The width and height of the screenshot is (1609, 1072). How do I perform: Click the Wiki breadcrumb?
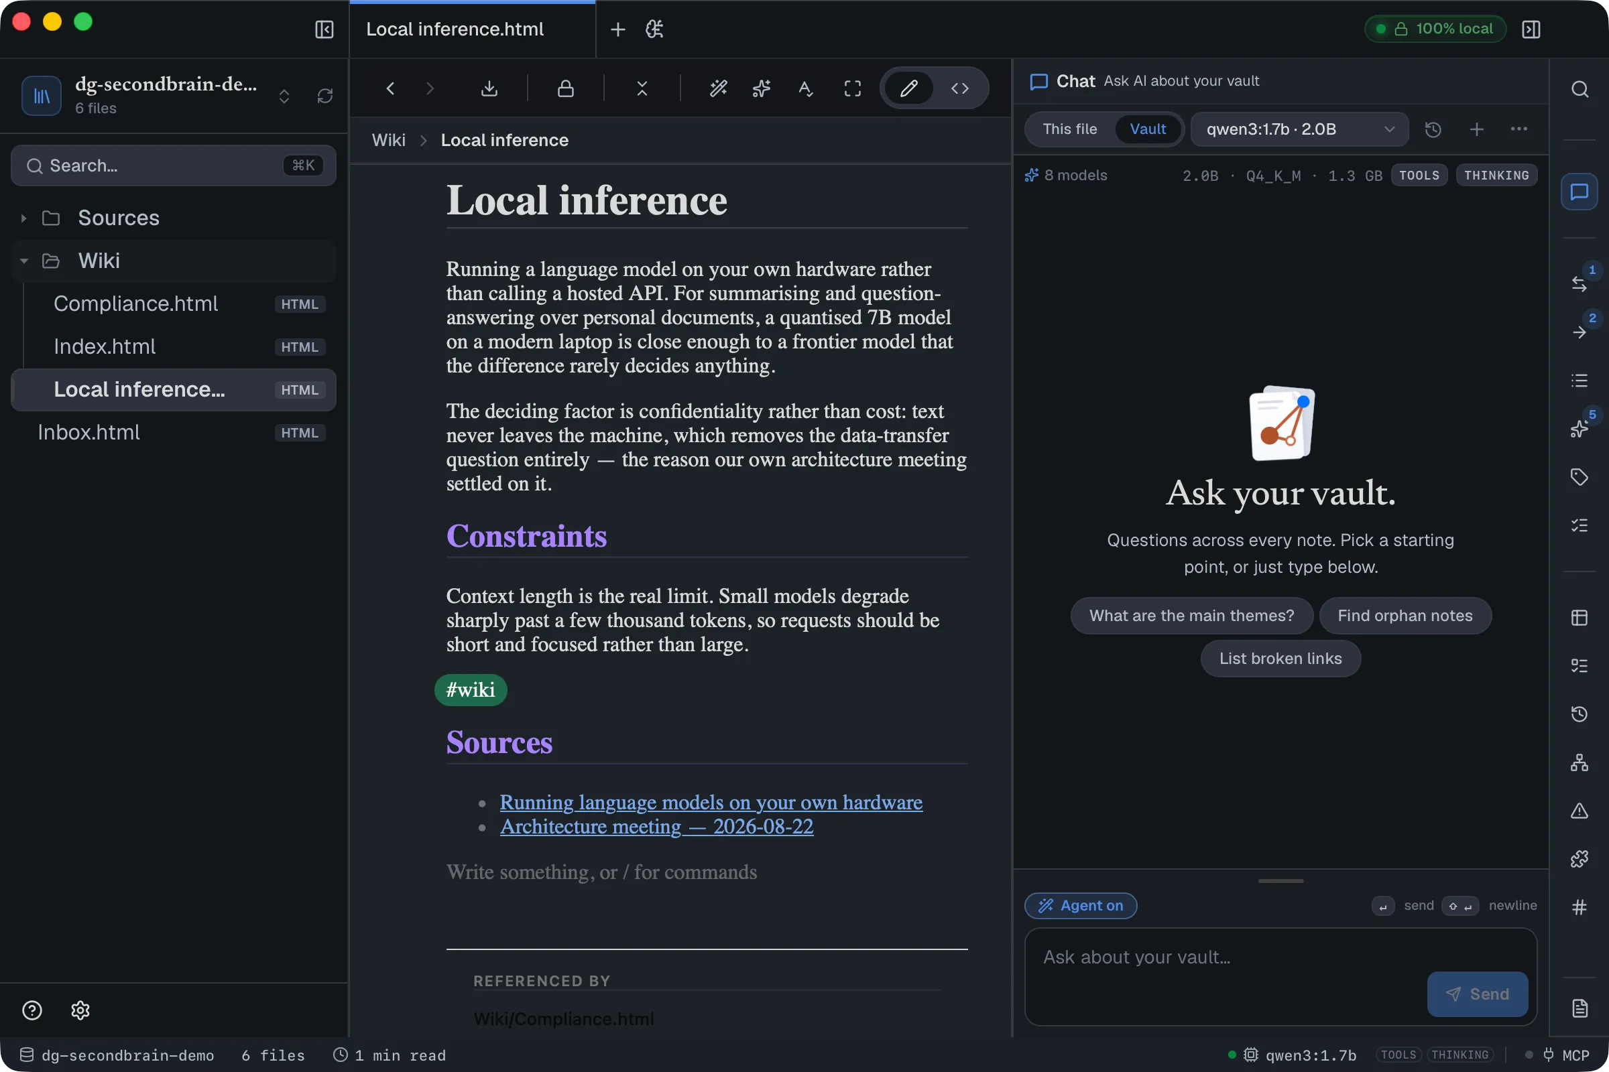click(x=389, y=140)
